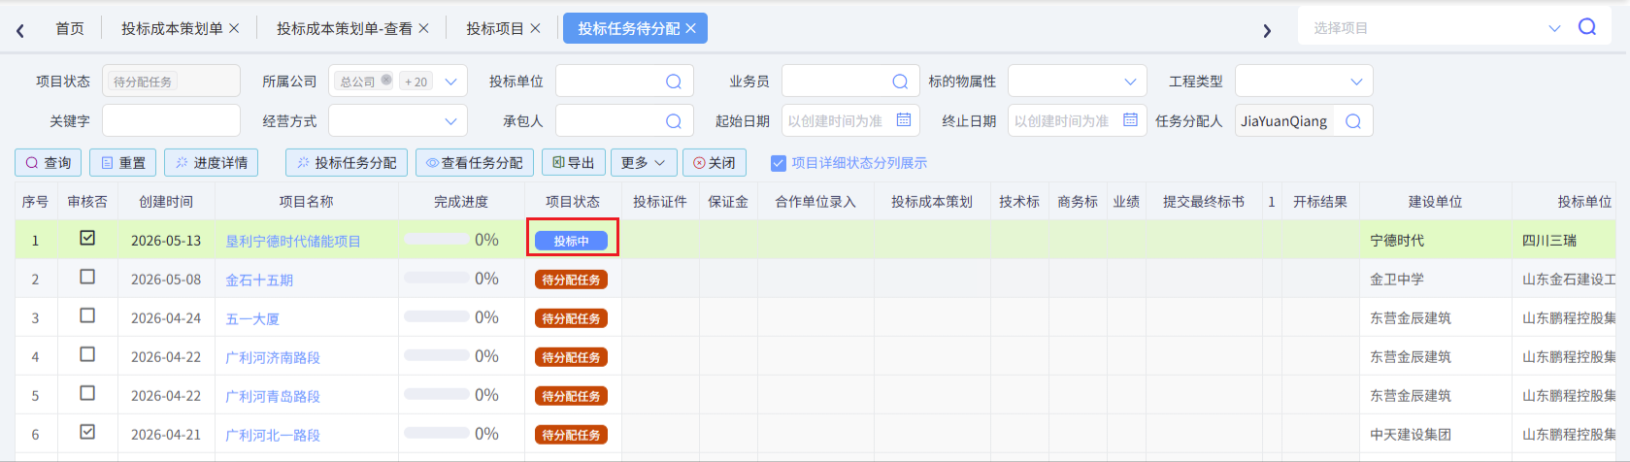This screenshot has width=1630, height=462.
Task: Expand the 所属公司 dropdown
Action: [450, 82]
